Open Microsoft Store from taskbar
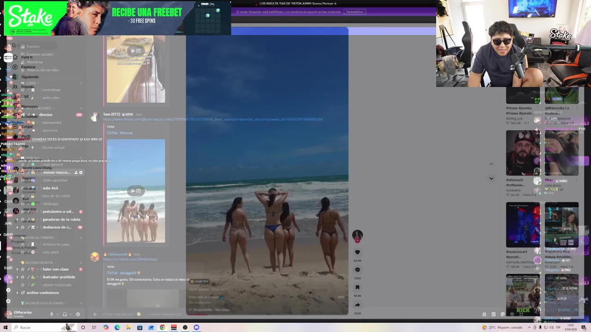Image resolution: width=591 pixels, height=332 pixels. [140, 327]
